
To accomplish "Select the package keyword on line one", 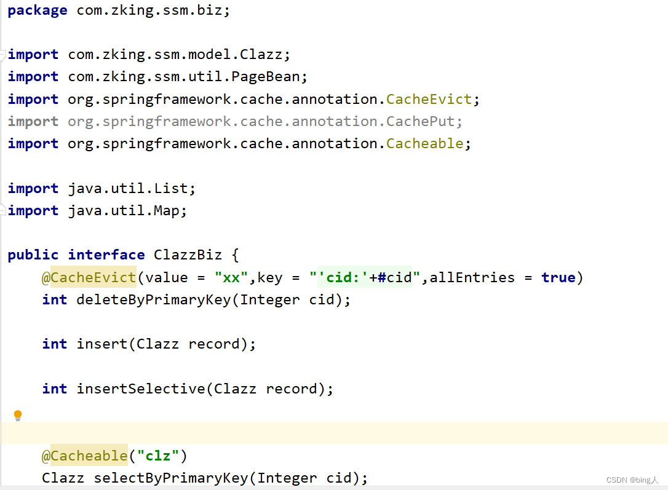I will 37,10.
